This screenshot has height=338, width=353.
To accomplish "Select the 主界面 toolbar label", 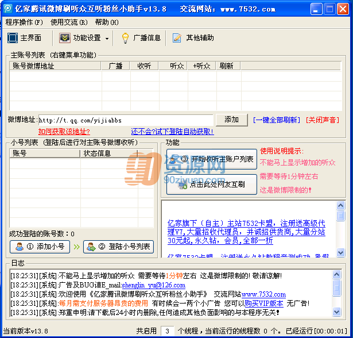I will click(x=31, y=38).
